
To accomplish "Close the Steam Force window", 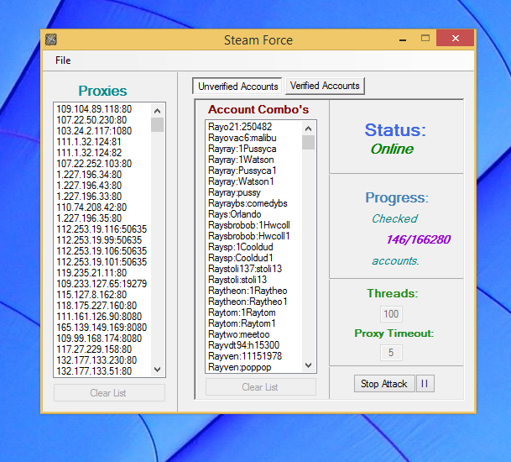I will click(x=456, y=39).
